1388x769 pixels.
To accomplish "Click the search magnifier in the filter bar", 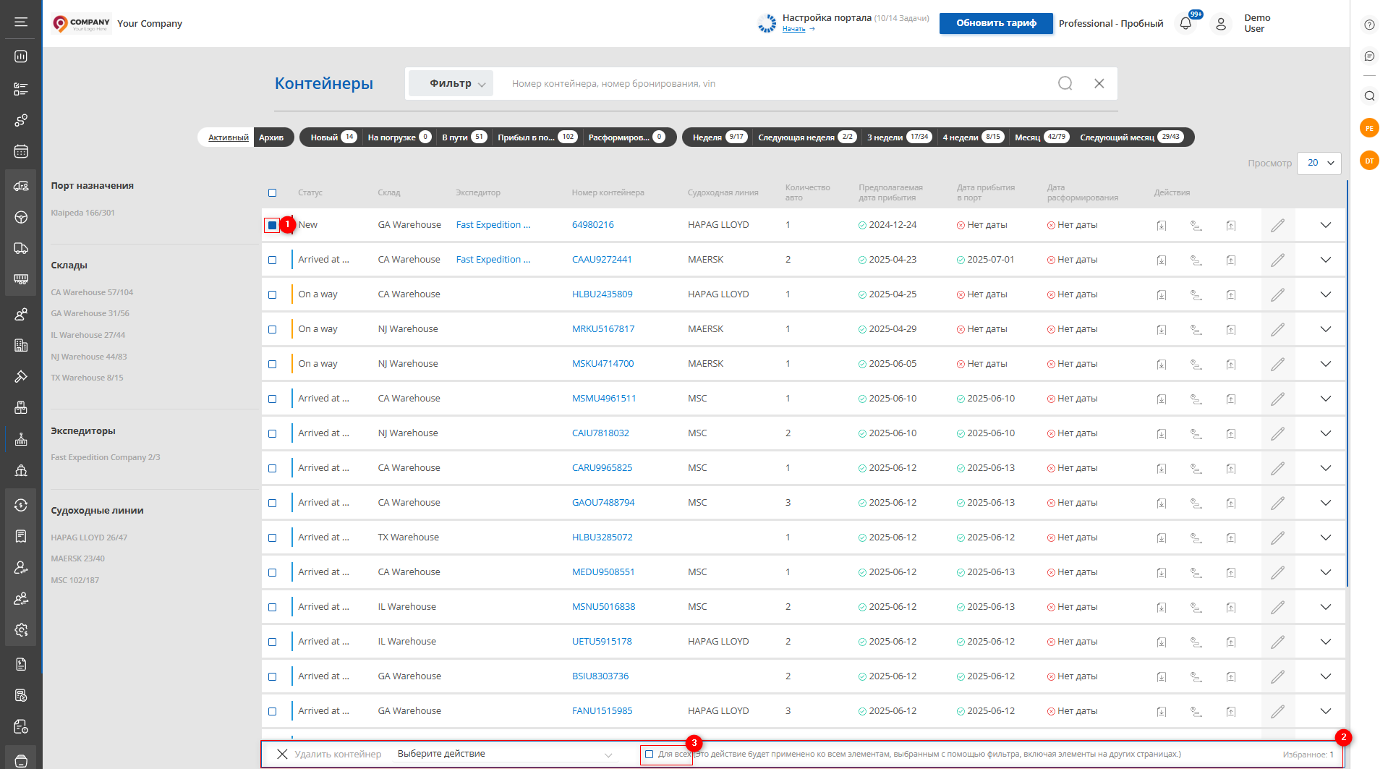I will (x=1065, y=83).
